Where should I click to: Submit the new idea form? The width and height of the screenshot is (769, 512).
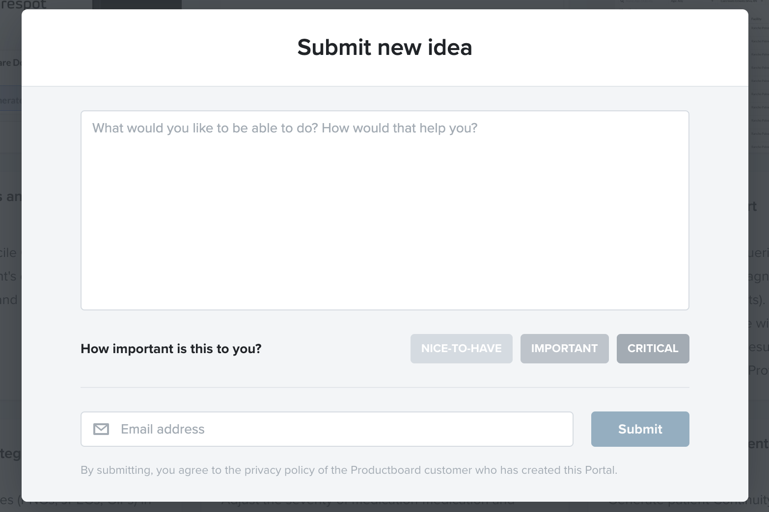coord(640,429)
